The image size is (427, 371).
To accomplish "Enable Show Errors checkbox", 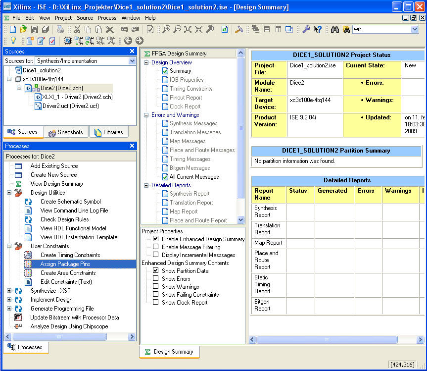I will (x=155, y=278).
